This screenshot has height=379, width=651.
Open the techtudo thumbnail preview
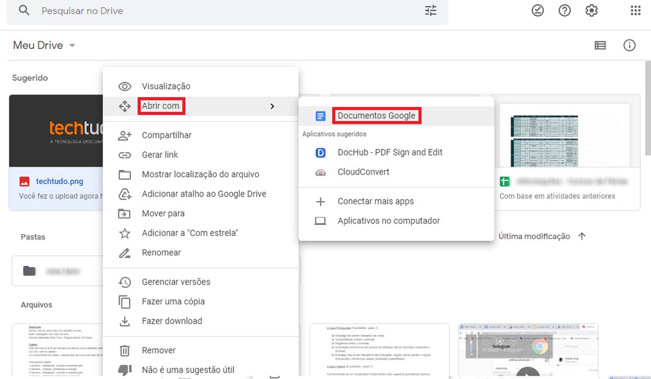click(x=56, y=131)
